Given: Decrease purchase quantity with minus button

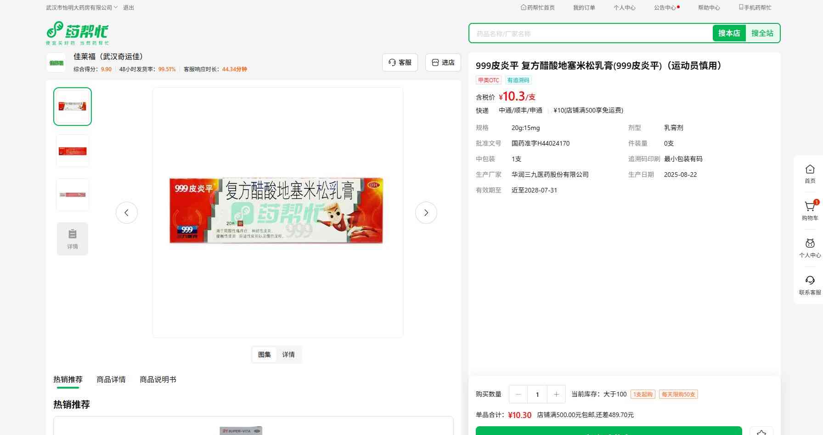Looking at the screenshot, I should point(519,394).
